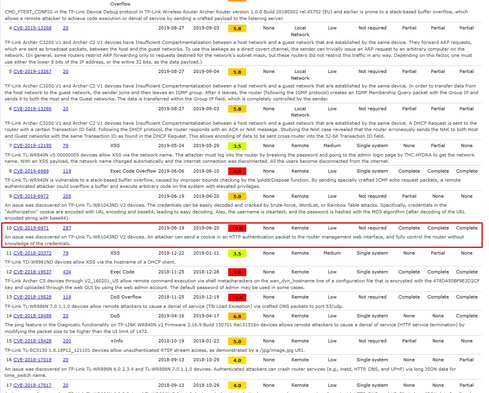Open CWE ID 287 link
This screenshot has height=393, width=489.
(67, 228)
